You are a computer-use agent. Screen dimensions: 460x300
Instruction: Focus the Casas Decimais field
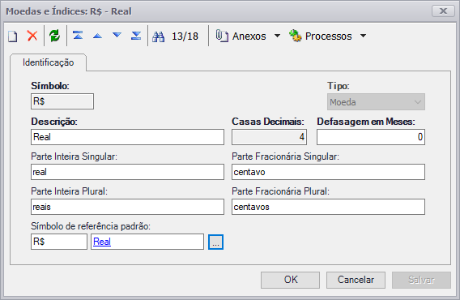click(x=269, y=137)
